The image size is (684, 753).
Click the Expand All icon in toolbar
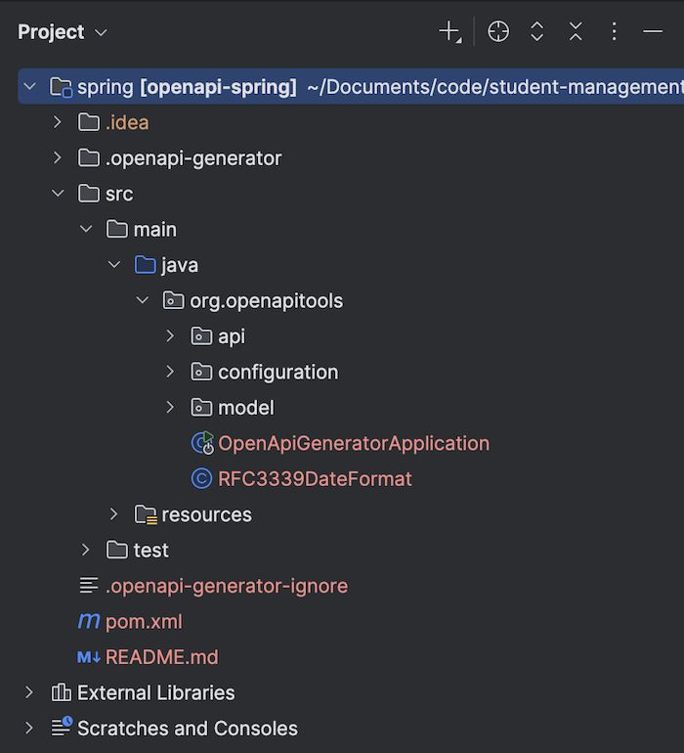(536, 32)
